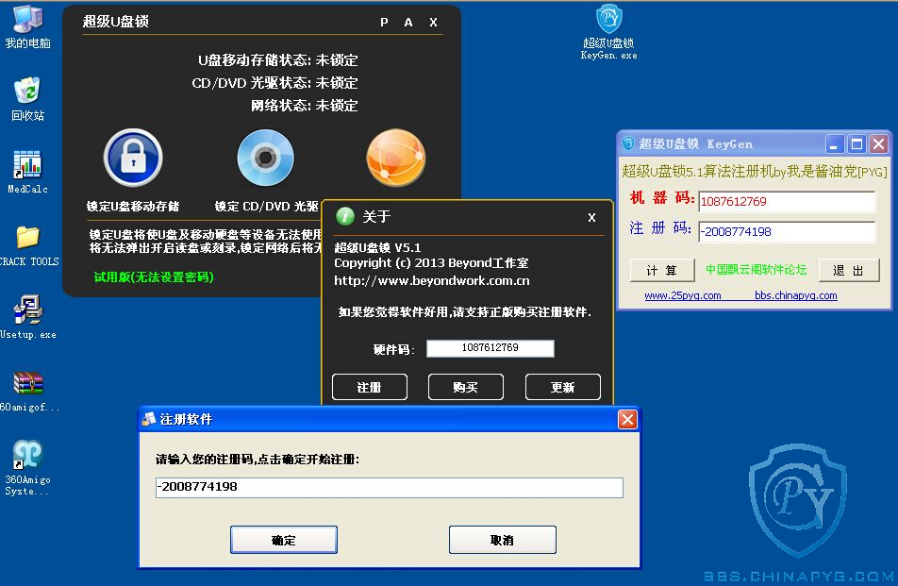Launch MedCalc desktop shortcut
The height and width of the screenshot is (586, 898).
(x=27, y=172)
